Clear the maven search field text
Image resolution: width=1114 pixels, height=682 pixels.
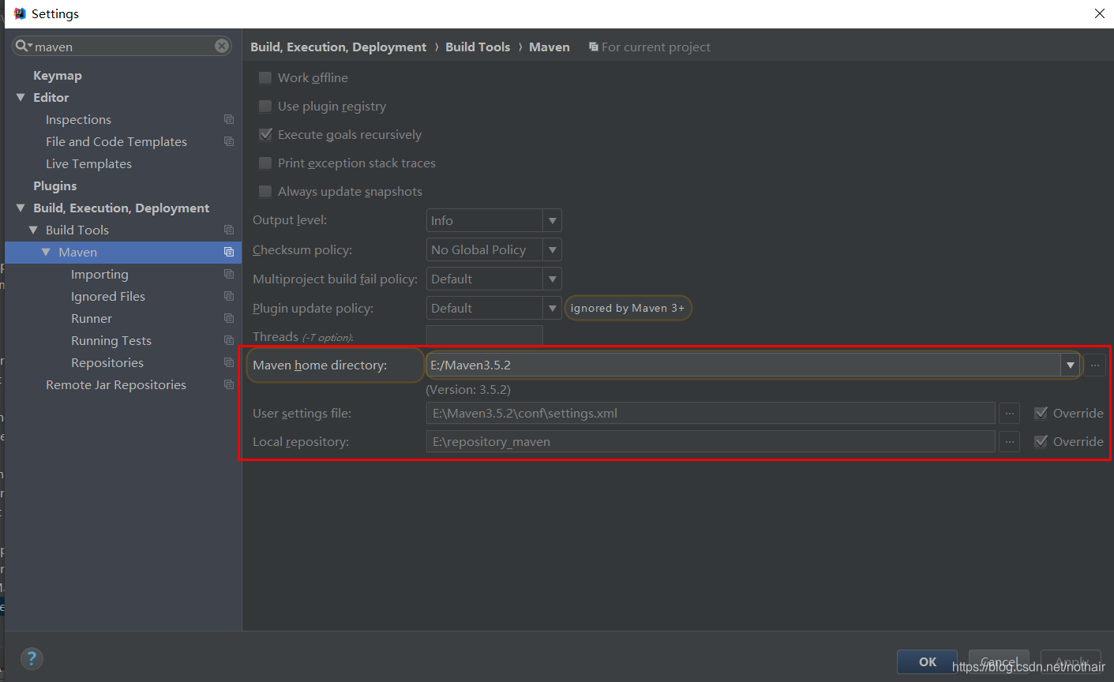[222, 46]
